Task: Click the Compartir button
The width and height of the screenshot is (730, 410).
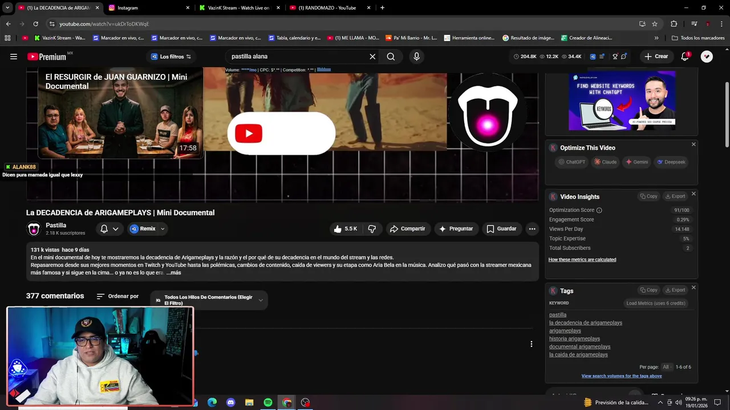Action: point(407,229)
